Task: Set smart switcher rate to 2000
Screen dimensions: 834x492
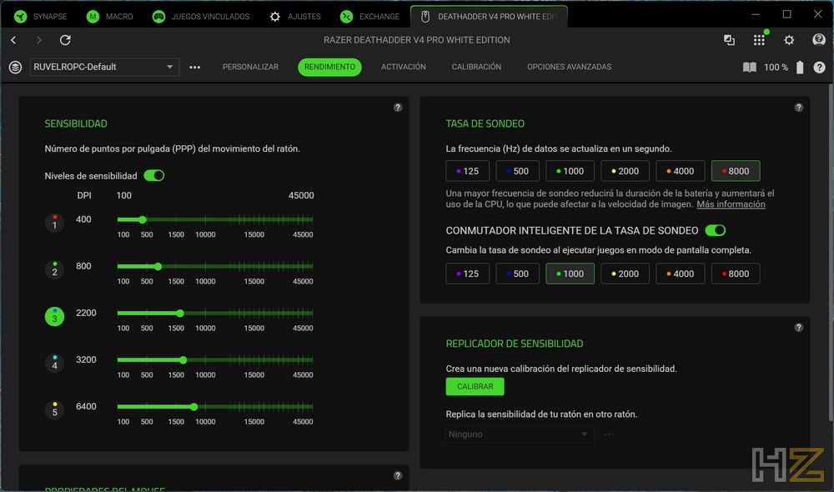Action: click(625, 274)
